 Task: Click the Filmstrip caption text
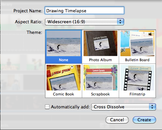click(137, 94)
